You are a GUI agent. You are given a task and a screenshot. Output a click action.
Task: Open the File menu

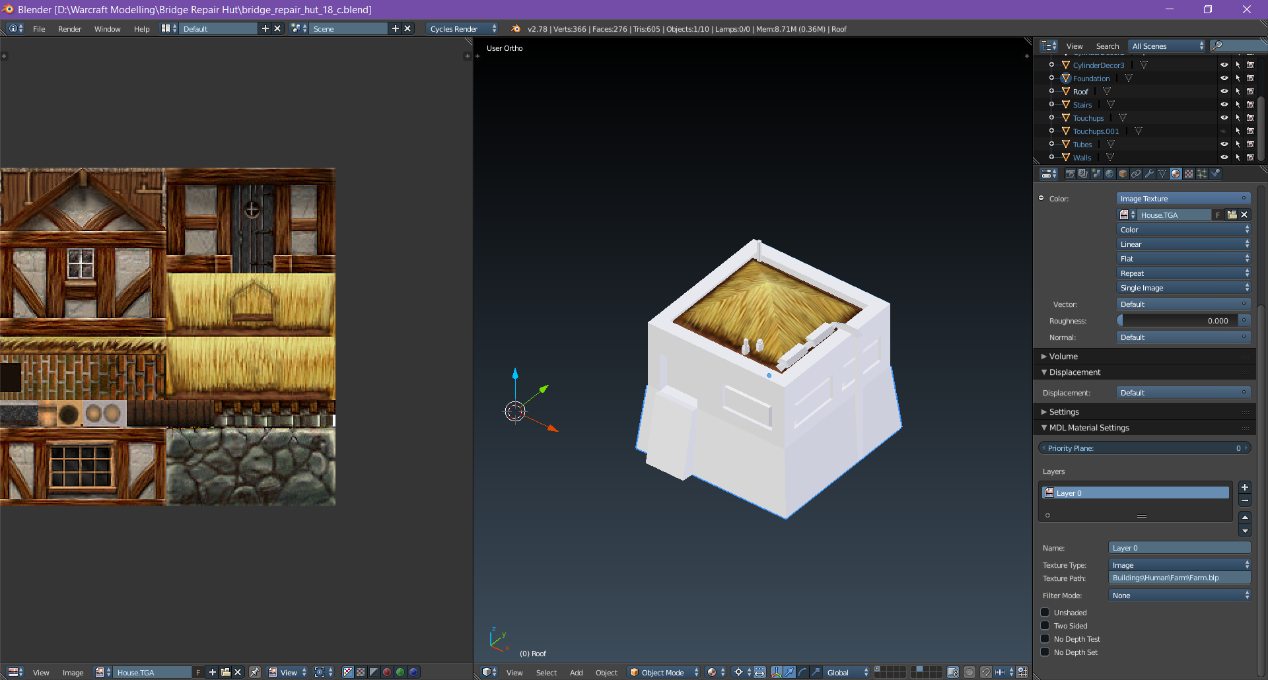pos(39,29)
